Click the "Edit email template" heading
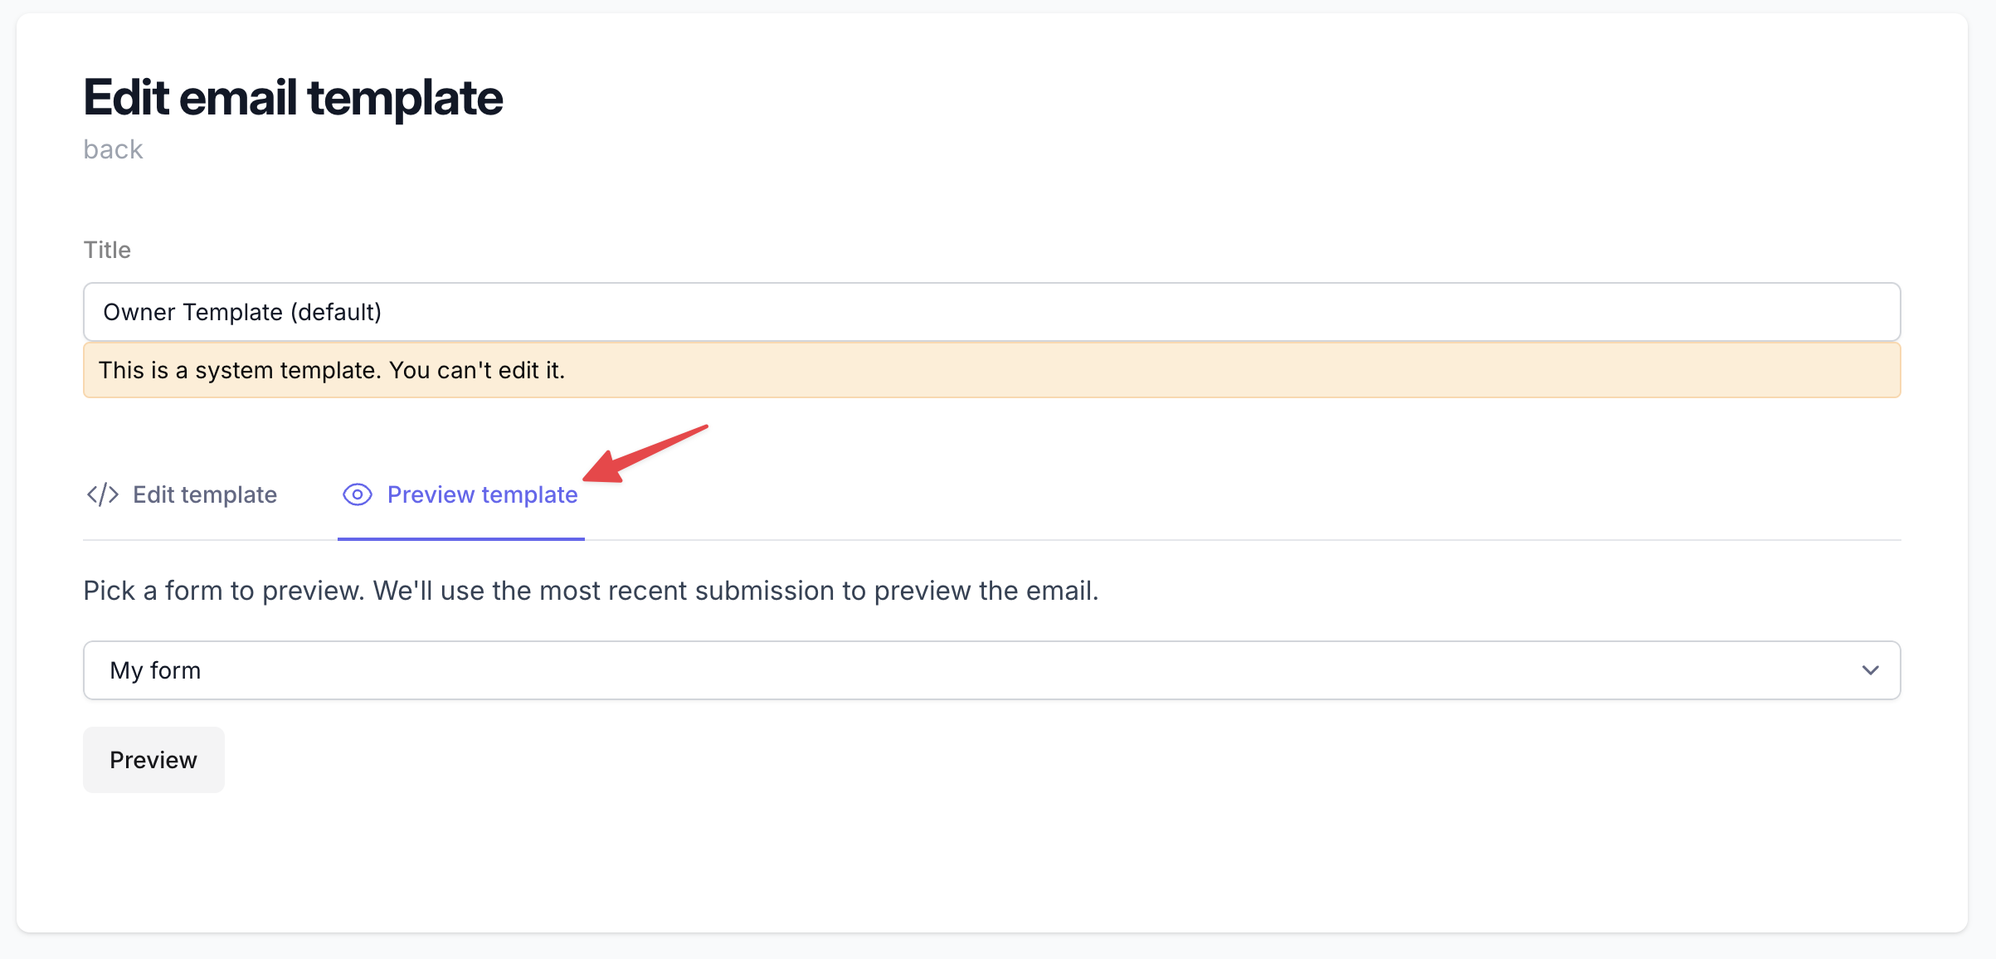 coord(293,97)
